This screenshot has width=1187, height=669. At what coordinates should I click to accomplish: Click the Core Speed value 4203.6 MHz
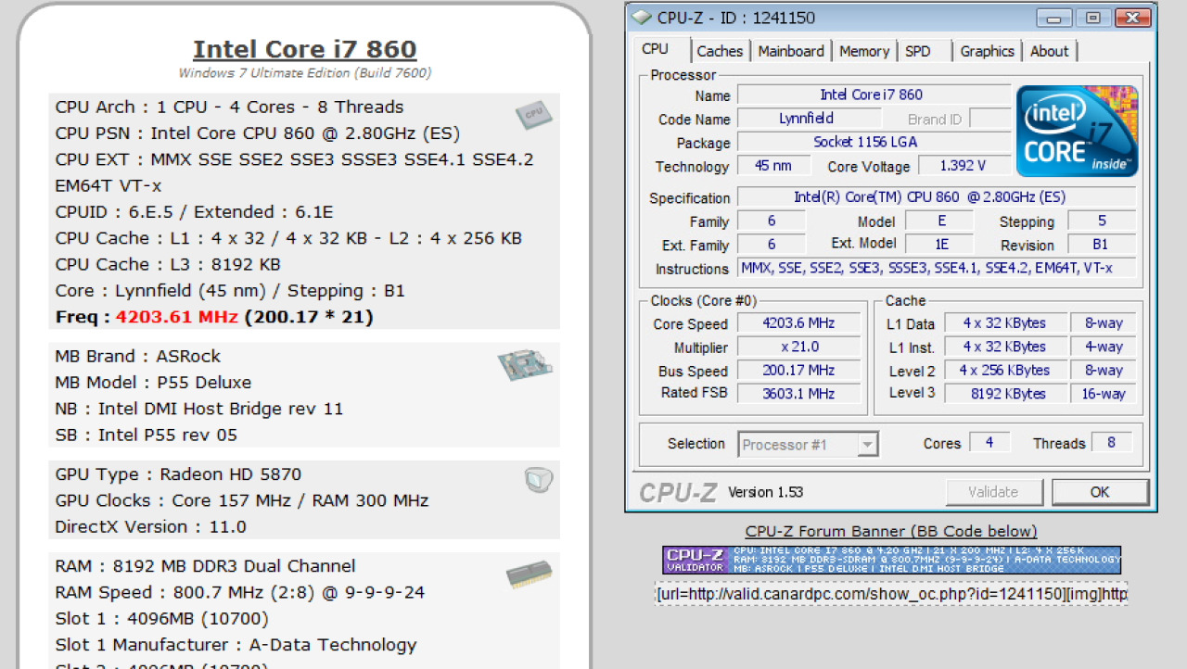[798, 323]
